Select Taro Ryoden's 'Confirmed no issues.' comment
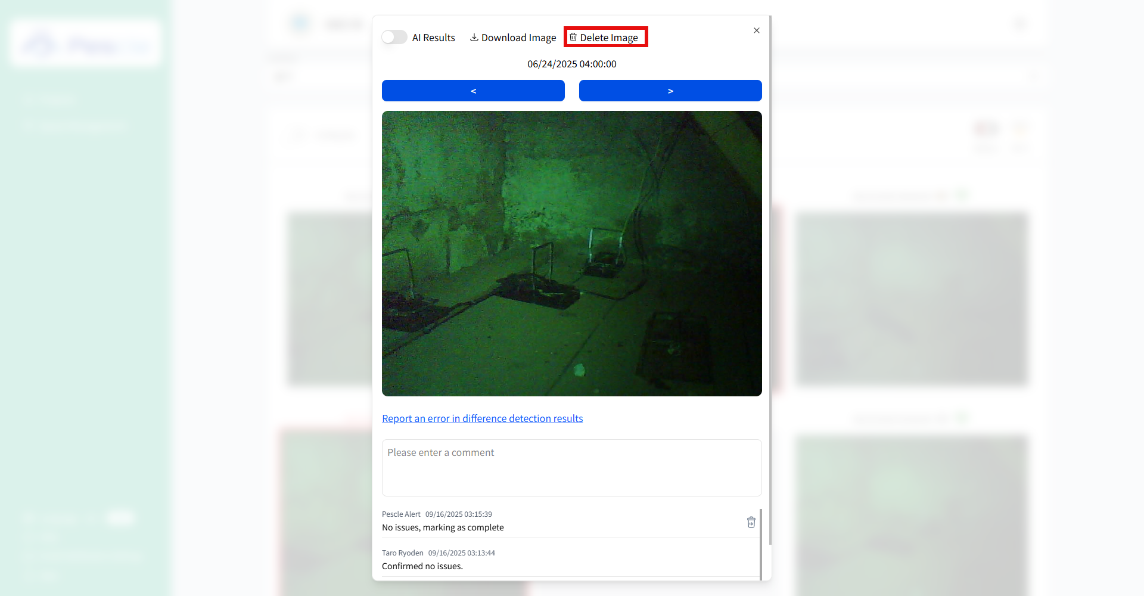The image size is (1144, 596). [x=422, y=566]
